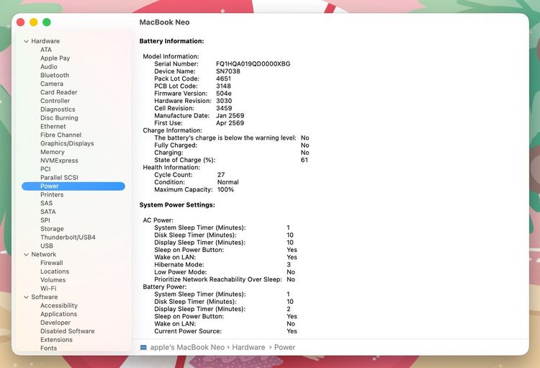
Task: Click firmware version value 504e
Action: click(x=223, y=94)
